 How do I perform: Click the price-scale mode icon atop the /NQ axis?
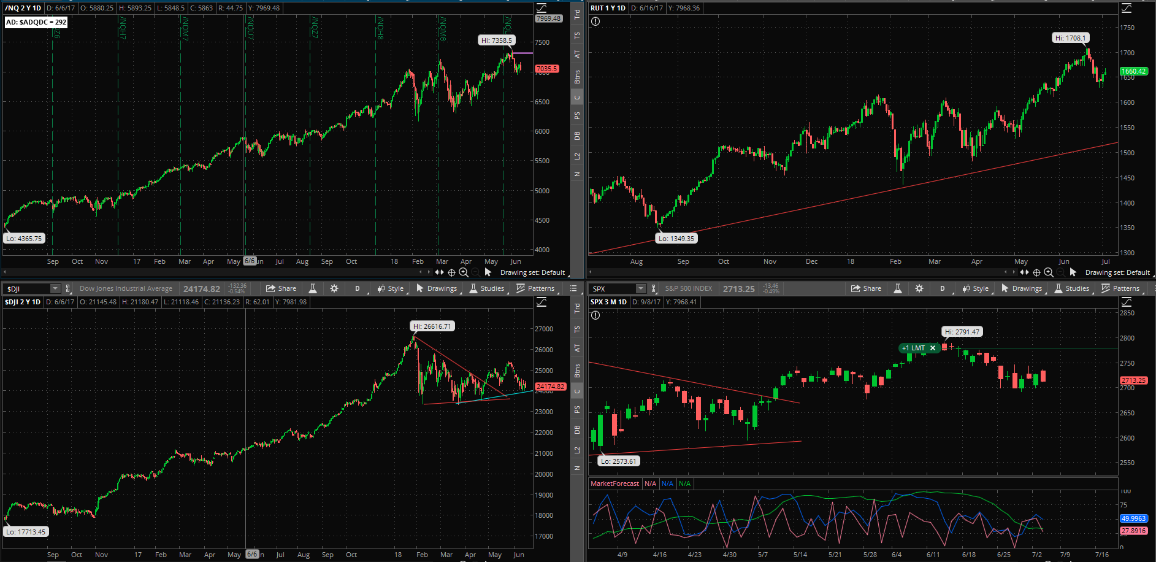pyautogui.click(x=542, y=8)
